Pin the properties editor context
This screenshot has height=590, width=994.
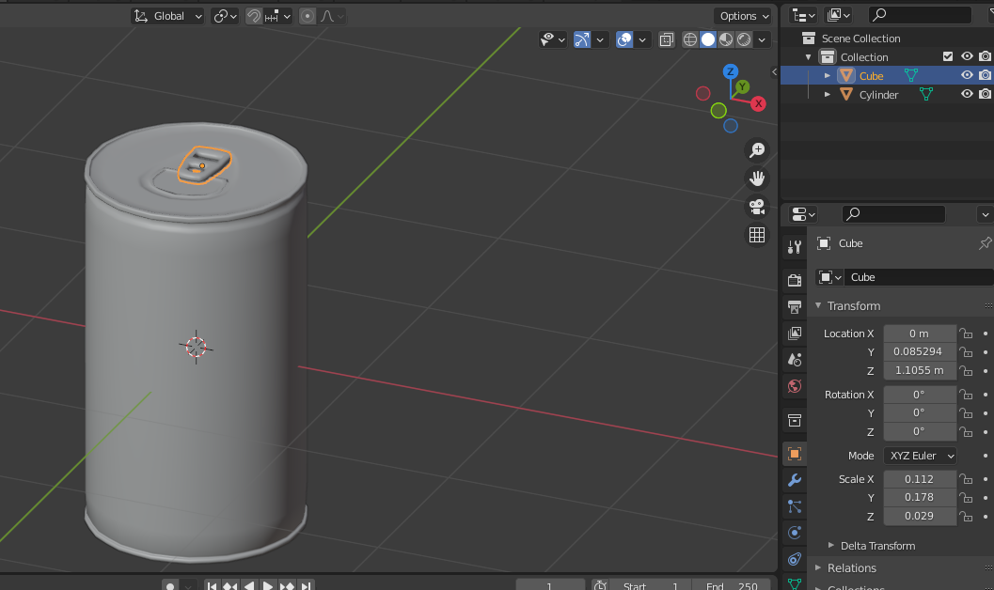pyautogui.click(x=985, y=243)
